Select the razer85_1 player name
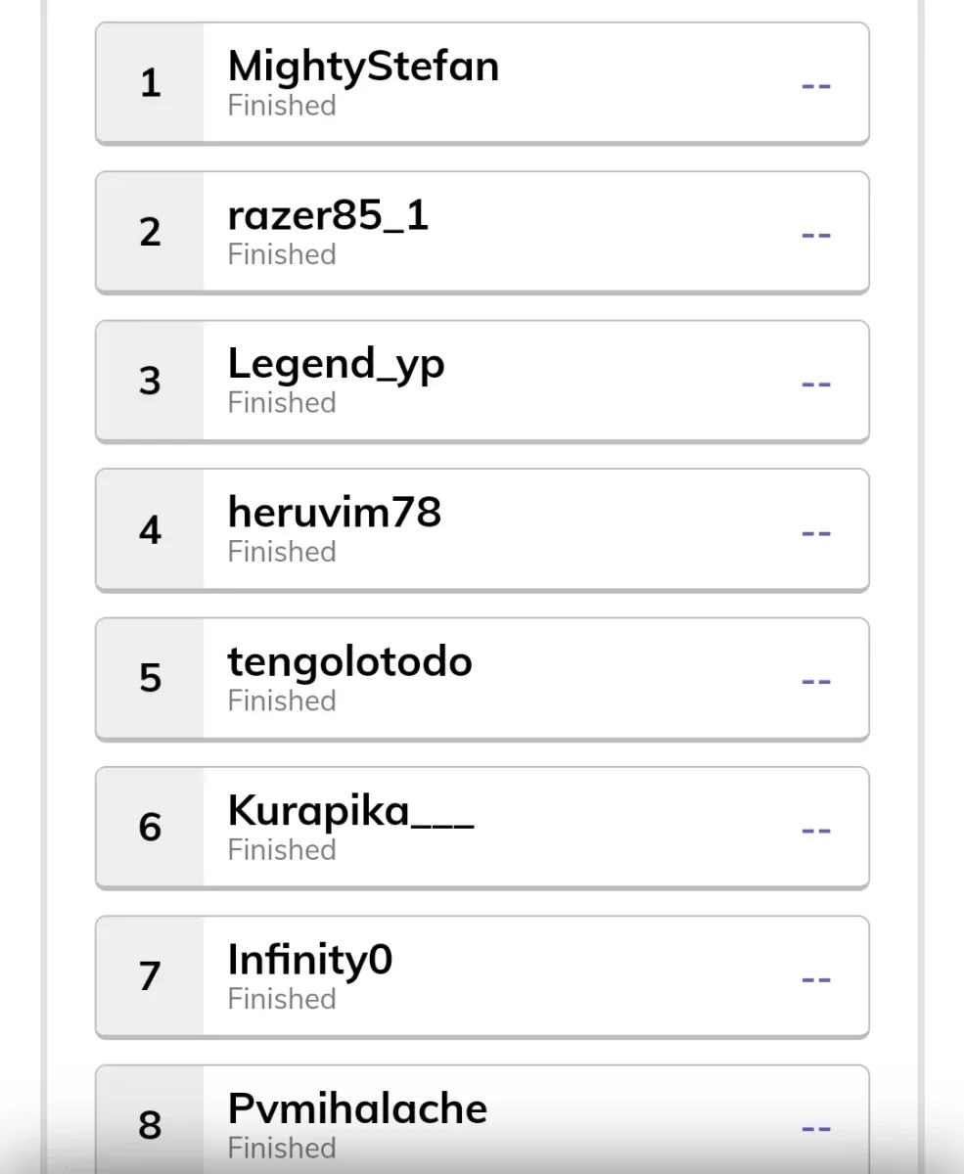This screenshot has width=964, height=1174. [x=328, y=216]
